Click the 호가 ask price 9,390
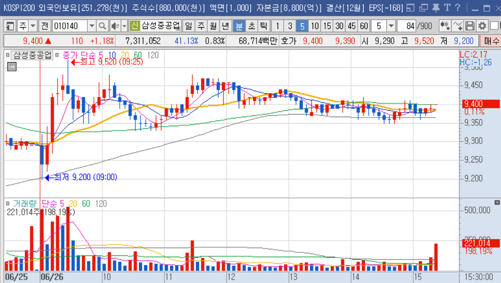 345,41
